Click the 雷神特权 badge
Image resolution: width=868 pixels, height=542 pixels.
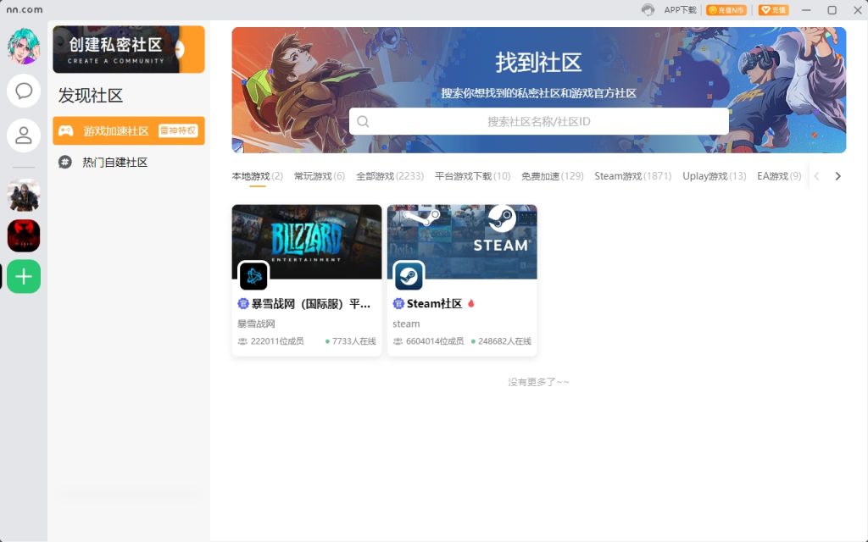[178, 131]
